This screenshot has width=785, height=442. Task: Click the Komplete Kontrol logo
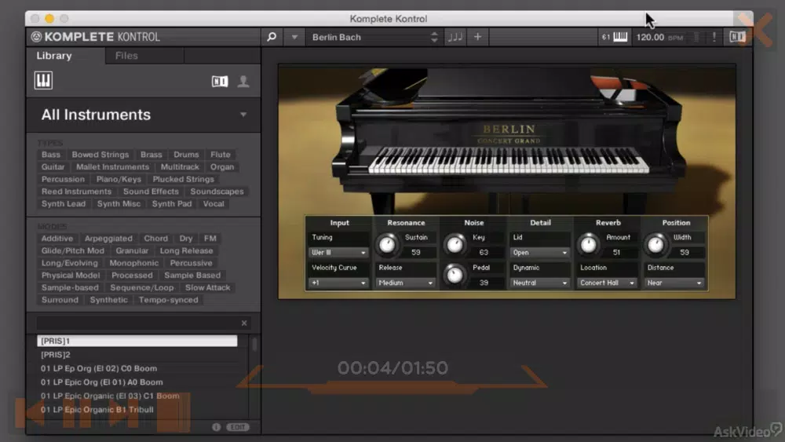coord(96,37)
